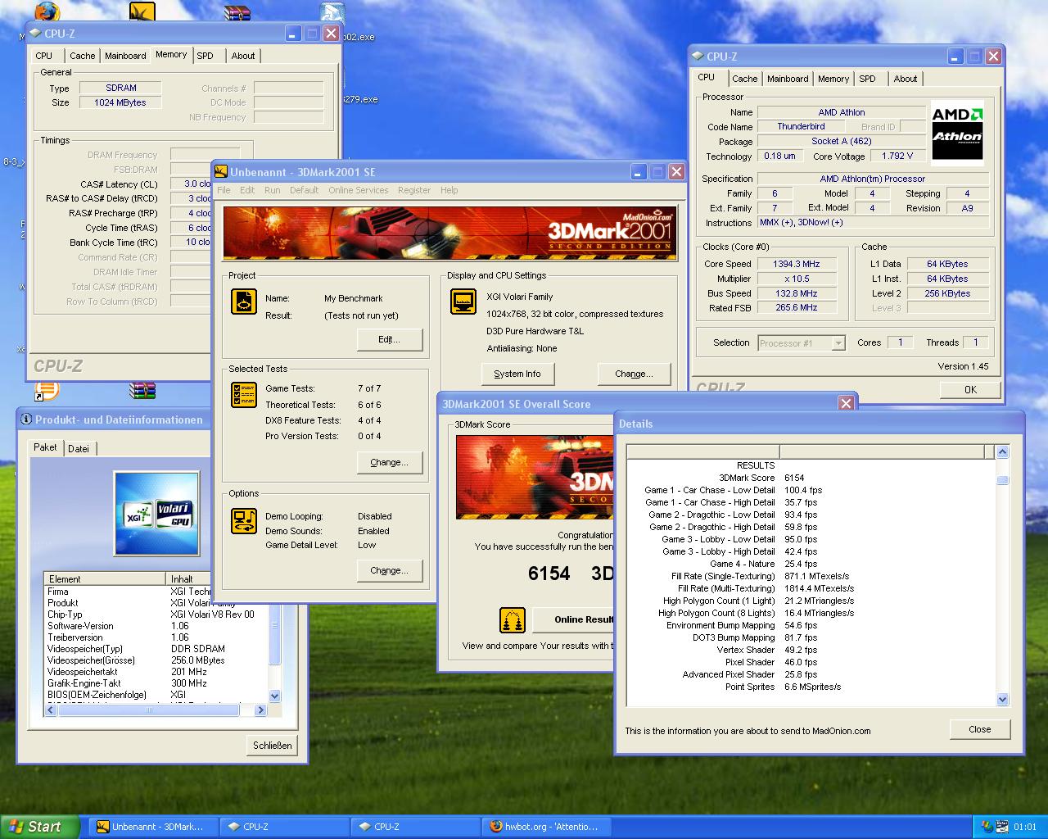Viewport: 1048px width, 839px height.
Task: Click the info icon of Produkt- und Dateiinformationen window
Action: tap(26, 419)
